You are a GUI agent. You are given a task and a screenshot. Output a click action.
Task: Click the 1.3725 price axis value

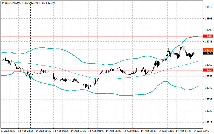click(209, 111)
